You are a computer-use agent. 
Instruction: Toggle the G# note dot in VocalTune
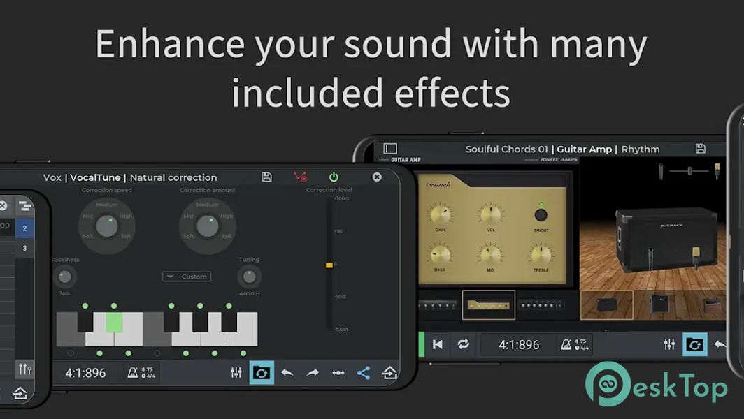pyautogui.click(x=200, y=306)
